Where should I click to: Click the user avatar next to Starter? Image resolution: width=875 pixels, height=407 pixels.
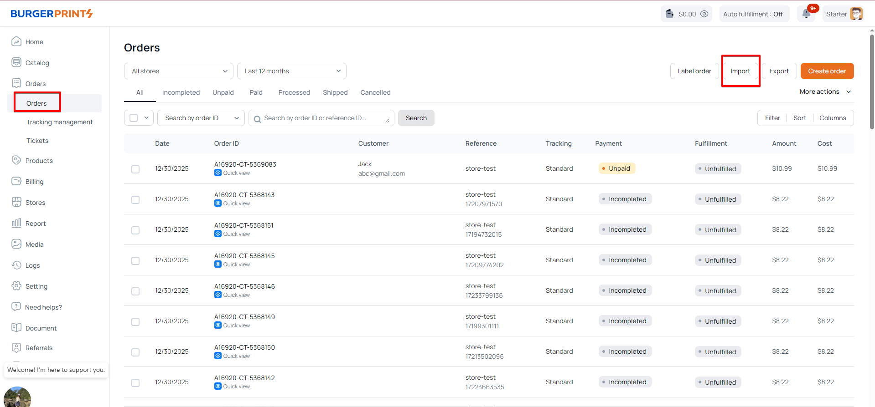point(856,14)
